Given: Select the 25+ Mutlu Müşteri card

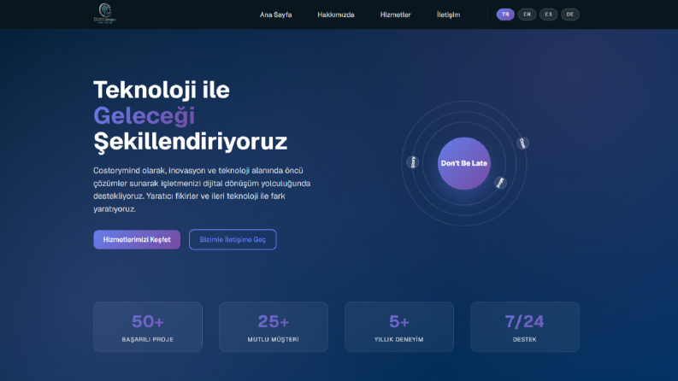Looking at the screenshot, I should click(274, 326).
